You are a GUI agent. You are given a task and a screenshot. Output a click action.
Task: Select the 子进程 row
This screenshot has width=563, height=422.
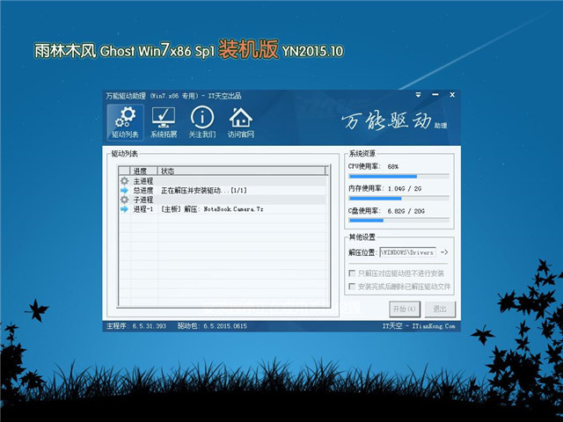tap(223, 200)
